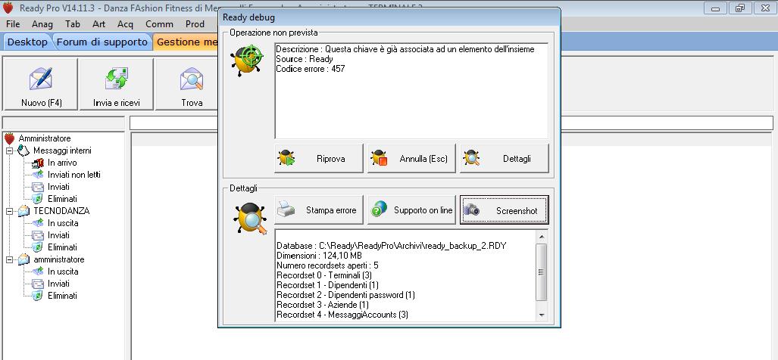Click the Amministratore strawberry icon in tree
Viewport: 778px width, 360px height.
(x=9, y=138)
